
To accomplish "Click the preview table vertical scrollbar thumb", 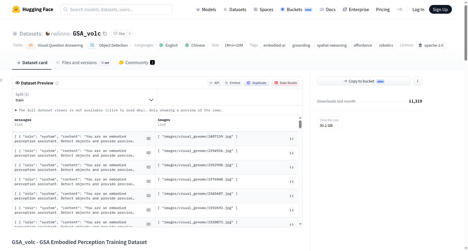I will (x=300, y=124).
